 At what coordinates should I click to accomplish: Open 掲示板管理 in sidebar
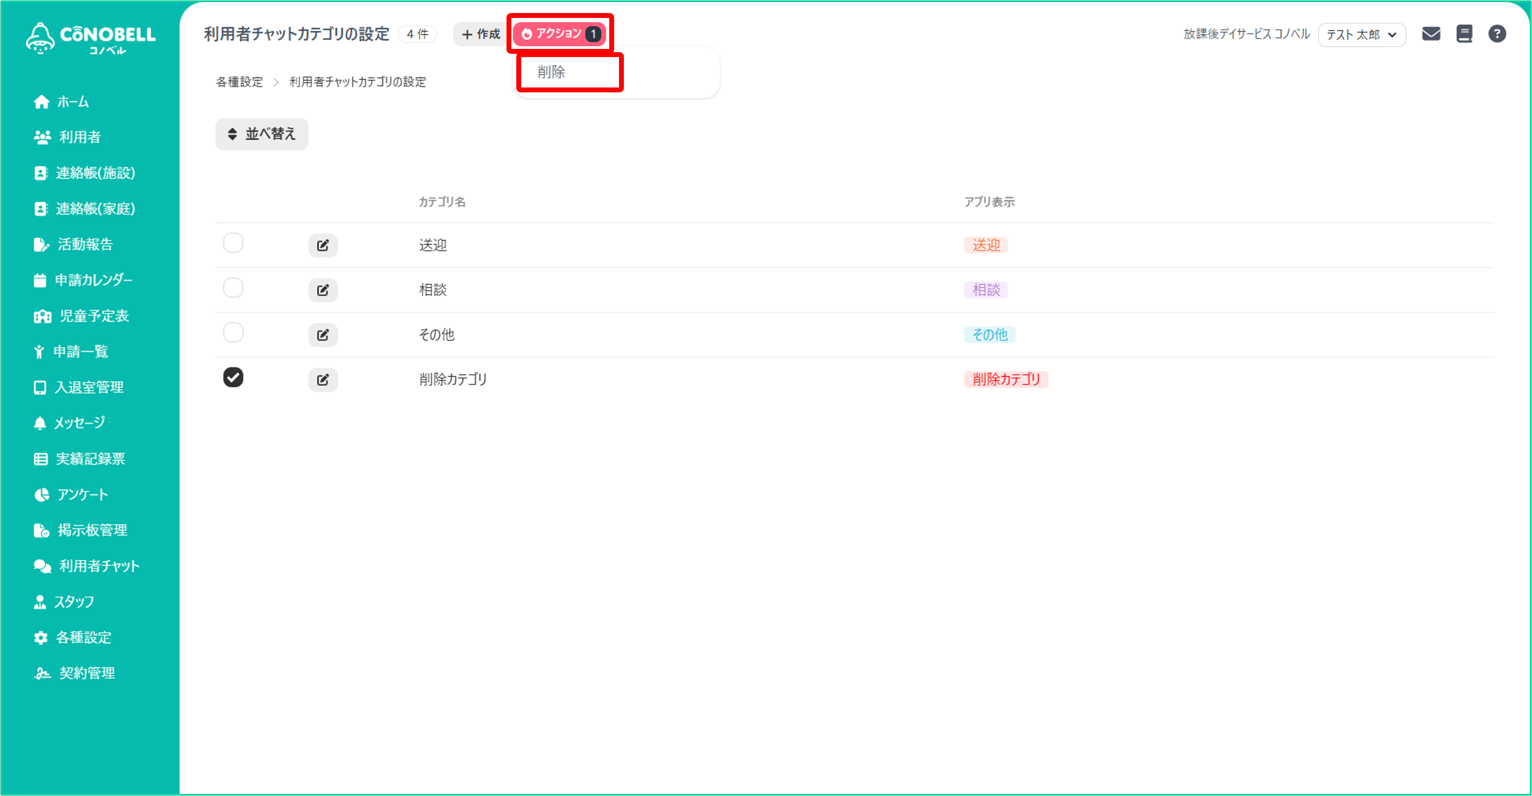pos(81,530)
